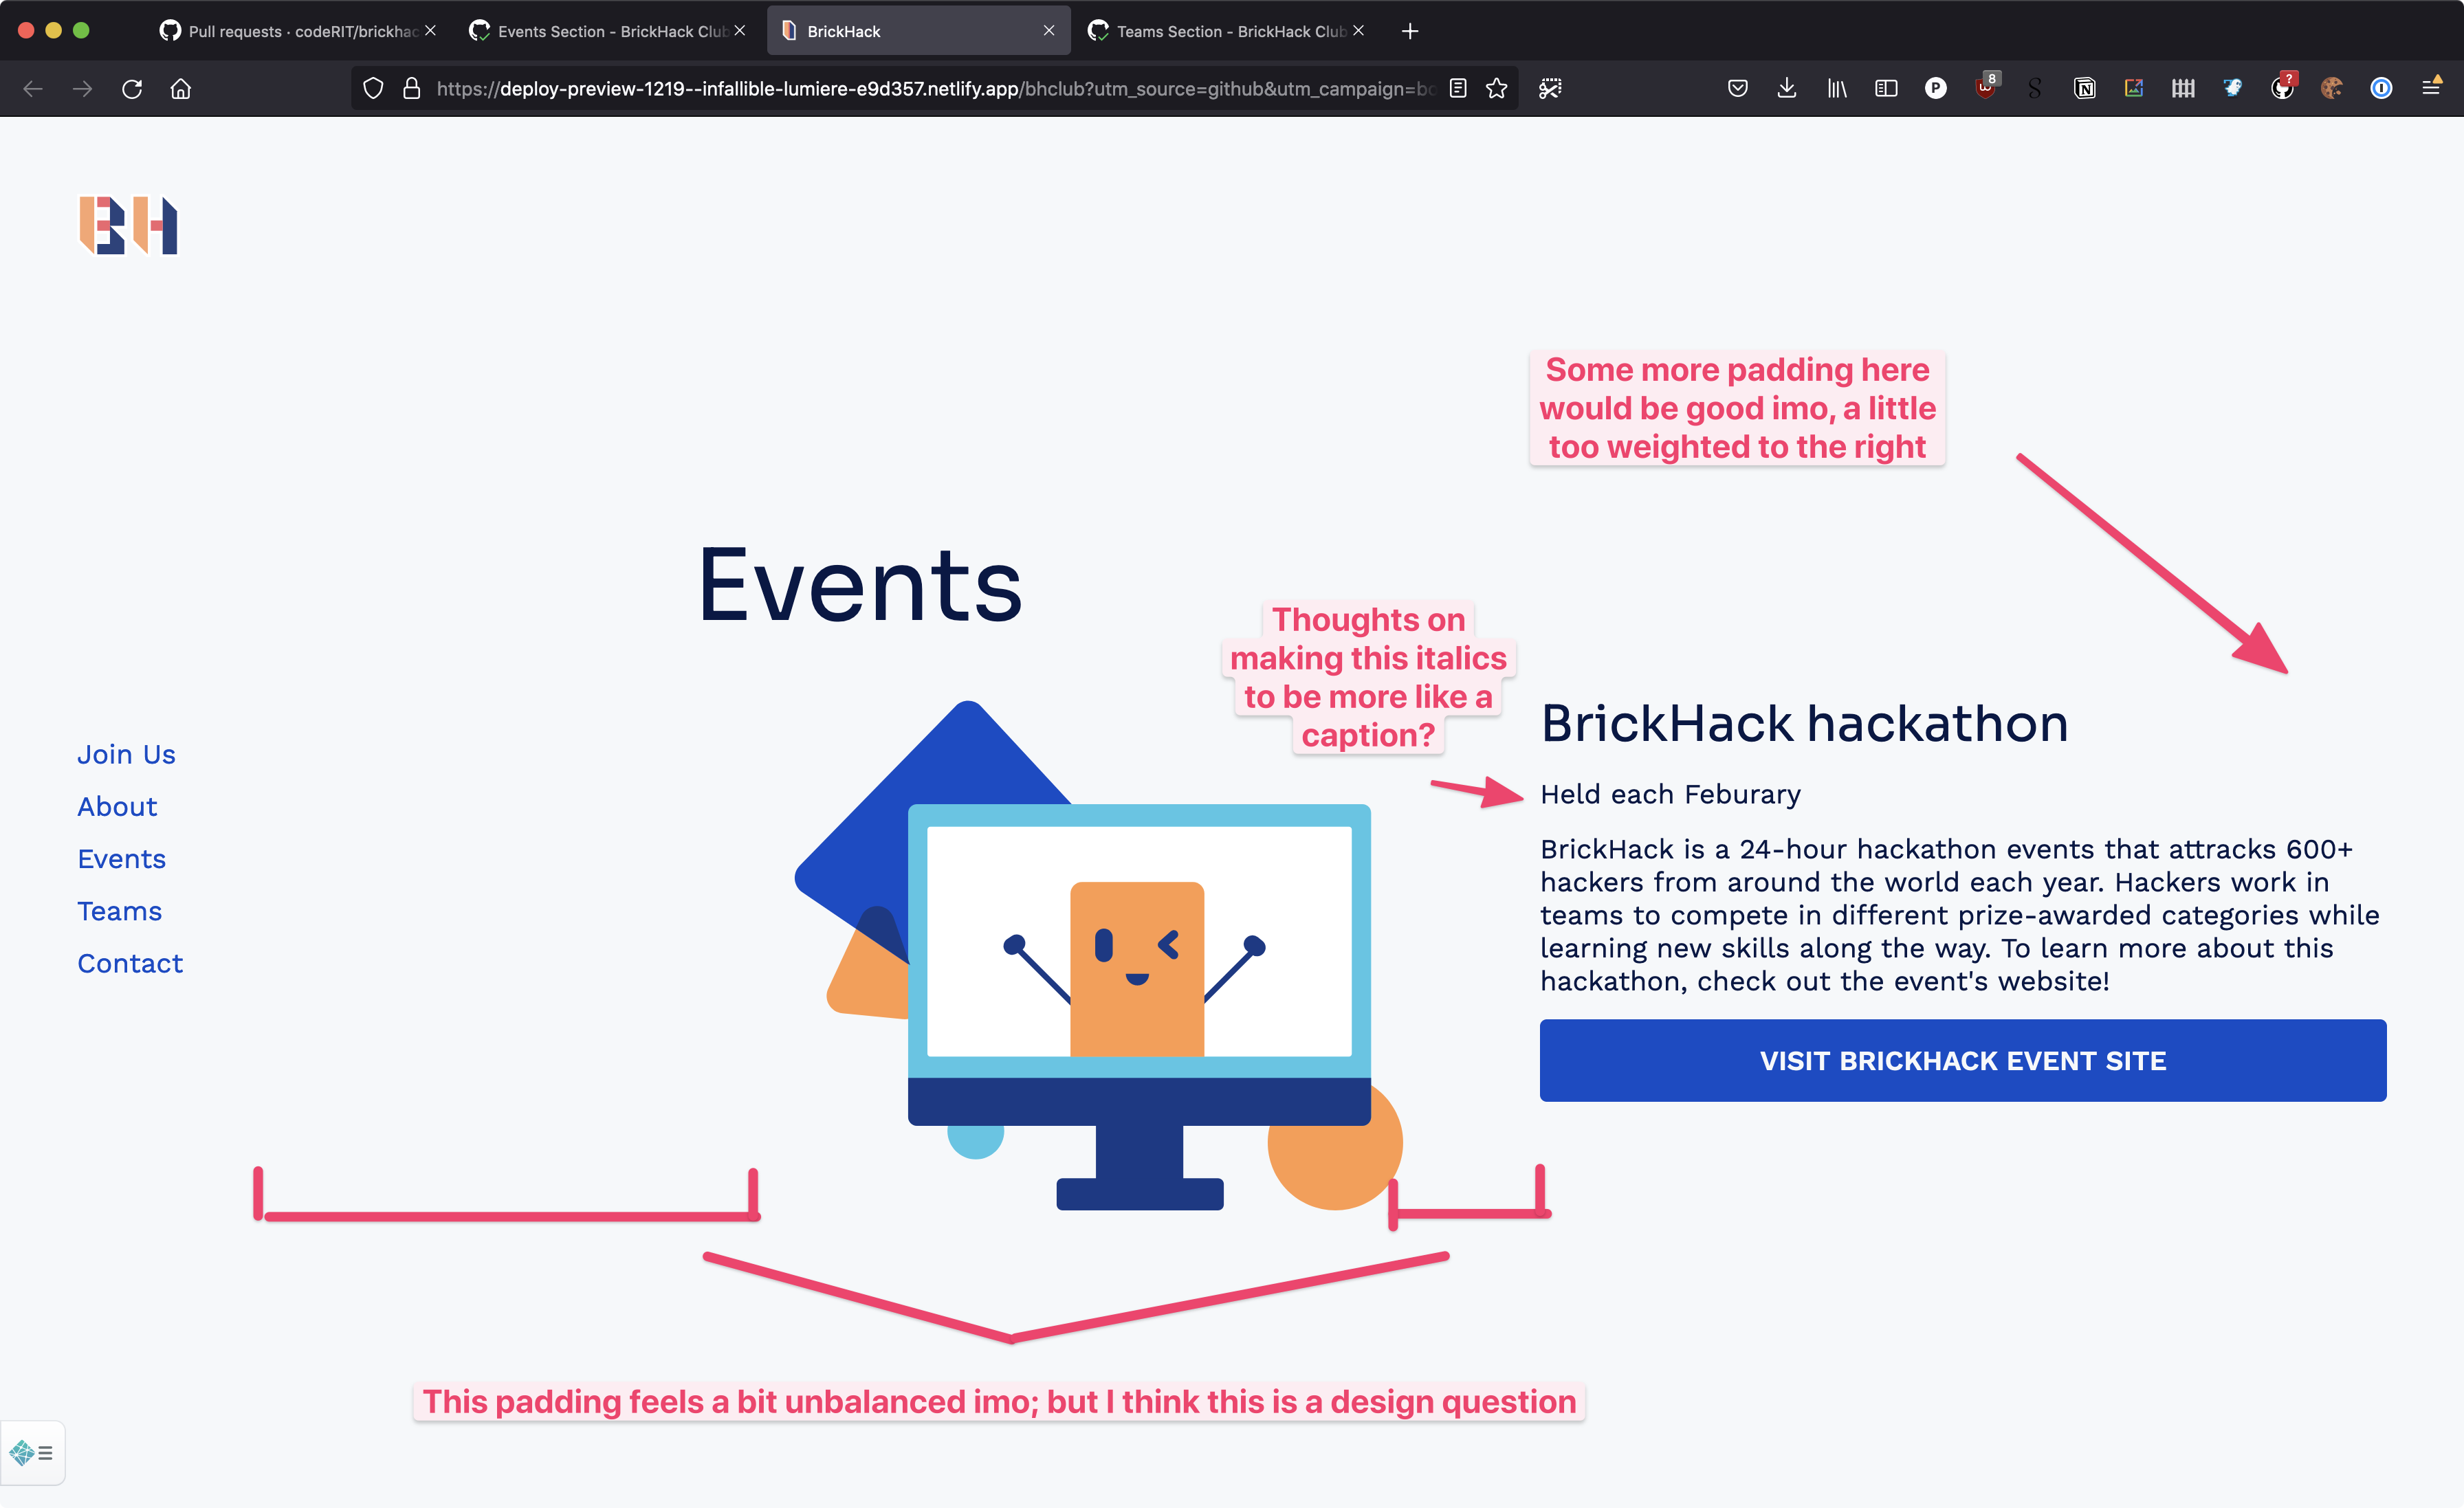Open the white circular P extension
Viewport: 2464px width, 1508px height.
click(1936, 89)
